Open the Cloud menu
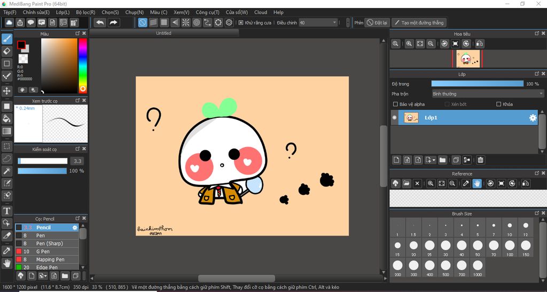547x292 pixels. click(x=261, y=12)
